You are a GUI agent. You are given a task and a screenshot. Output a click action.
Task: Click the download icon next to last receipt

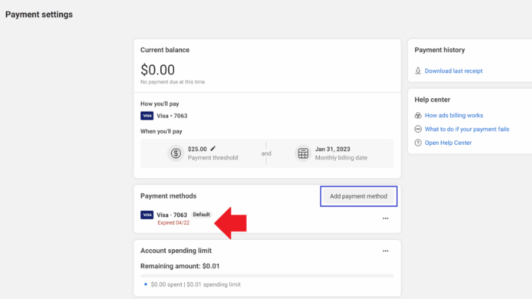click(418, 70)
